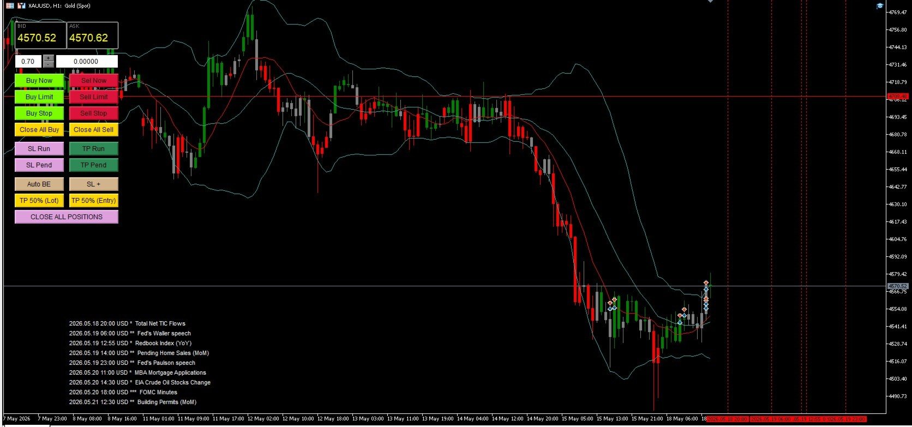
Task: Toggle the SL Run button
Action: tap(39, 148)
